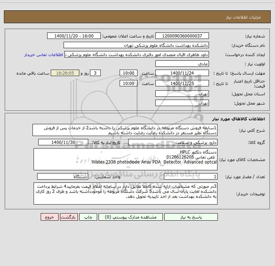The width and height of the screenshot is (275, 266).
Task: Click buyer organization name field
Action: pos(136,45)
